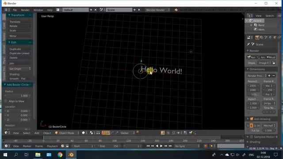Click the Duplicate Linked button

pos(19,53)
